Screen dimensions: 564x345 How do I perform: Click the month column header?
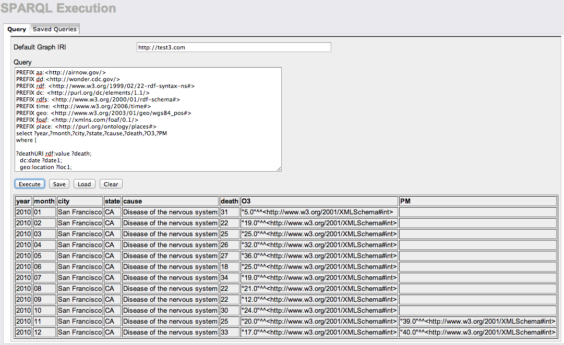pos(44,201)
